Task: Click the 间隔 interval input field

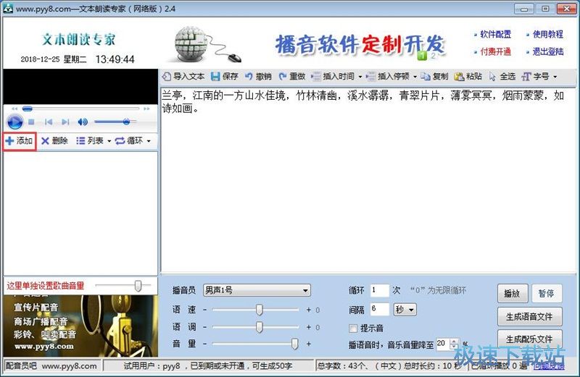Action: point(380,310)
